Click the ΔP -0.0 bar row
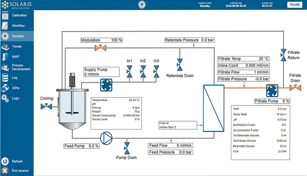 [260, 120]
